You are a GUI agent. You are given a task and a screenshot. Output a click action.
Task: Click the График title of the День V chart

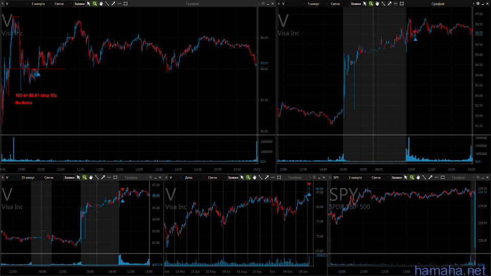[x=295, y=177]
